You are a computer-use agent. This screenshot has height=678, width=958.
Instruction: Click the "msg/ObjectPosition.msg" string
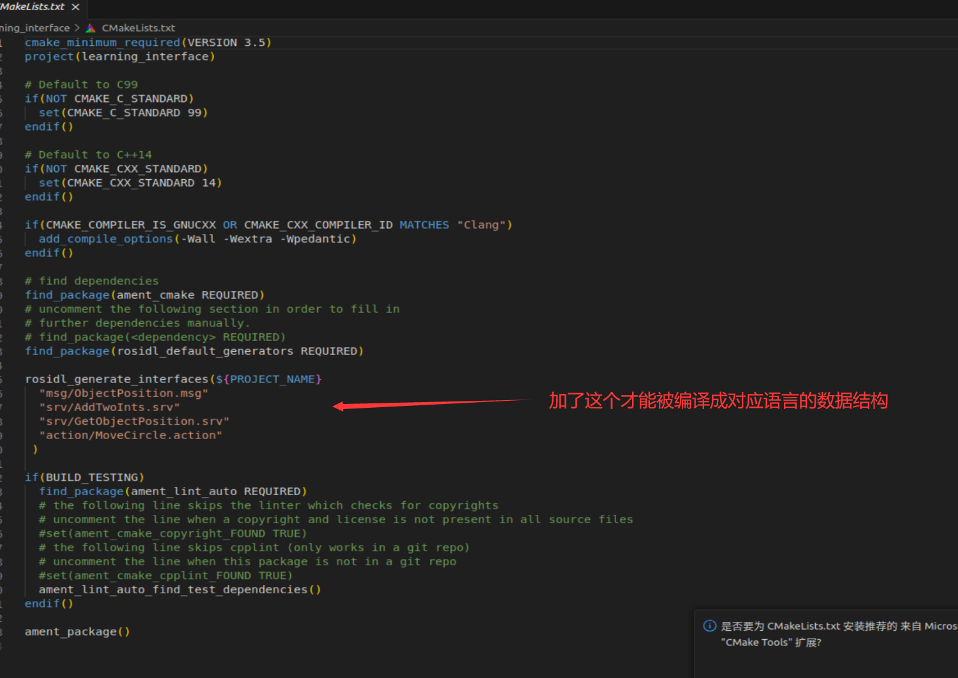(124, 393)
